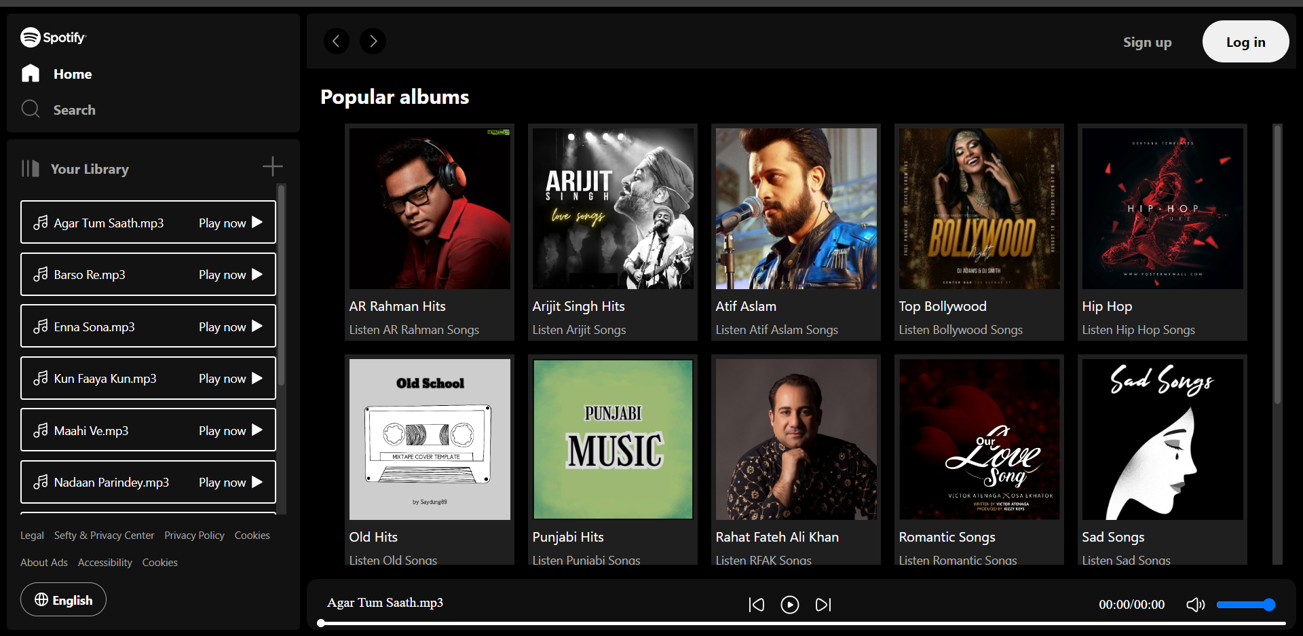Click the Home house icon
Screen dimensions: 1303x636
click(x=31, y=73)
